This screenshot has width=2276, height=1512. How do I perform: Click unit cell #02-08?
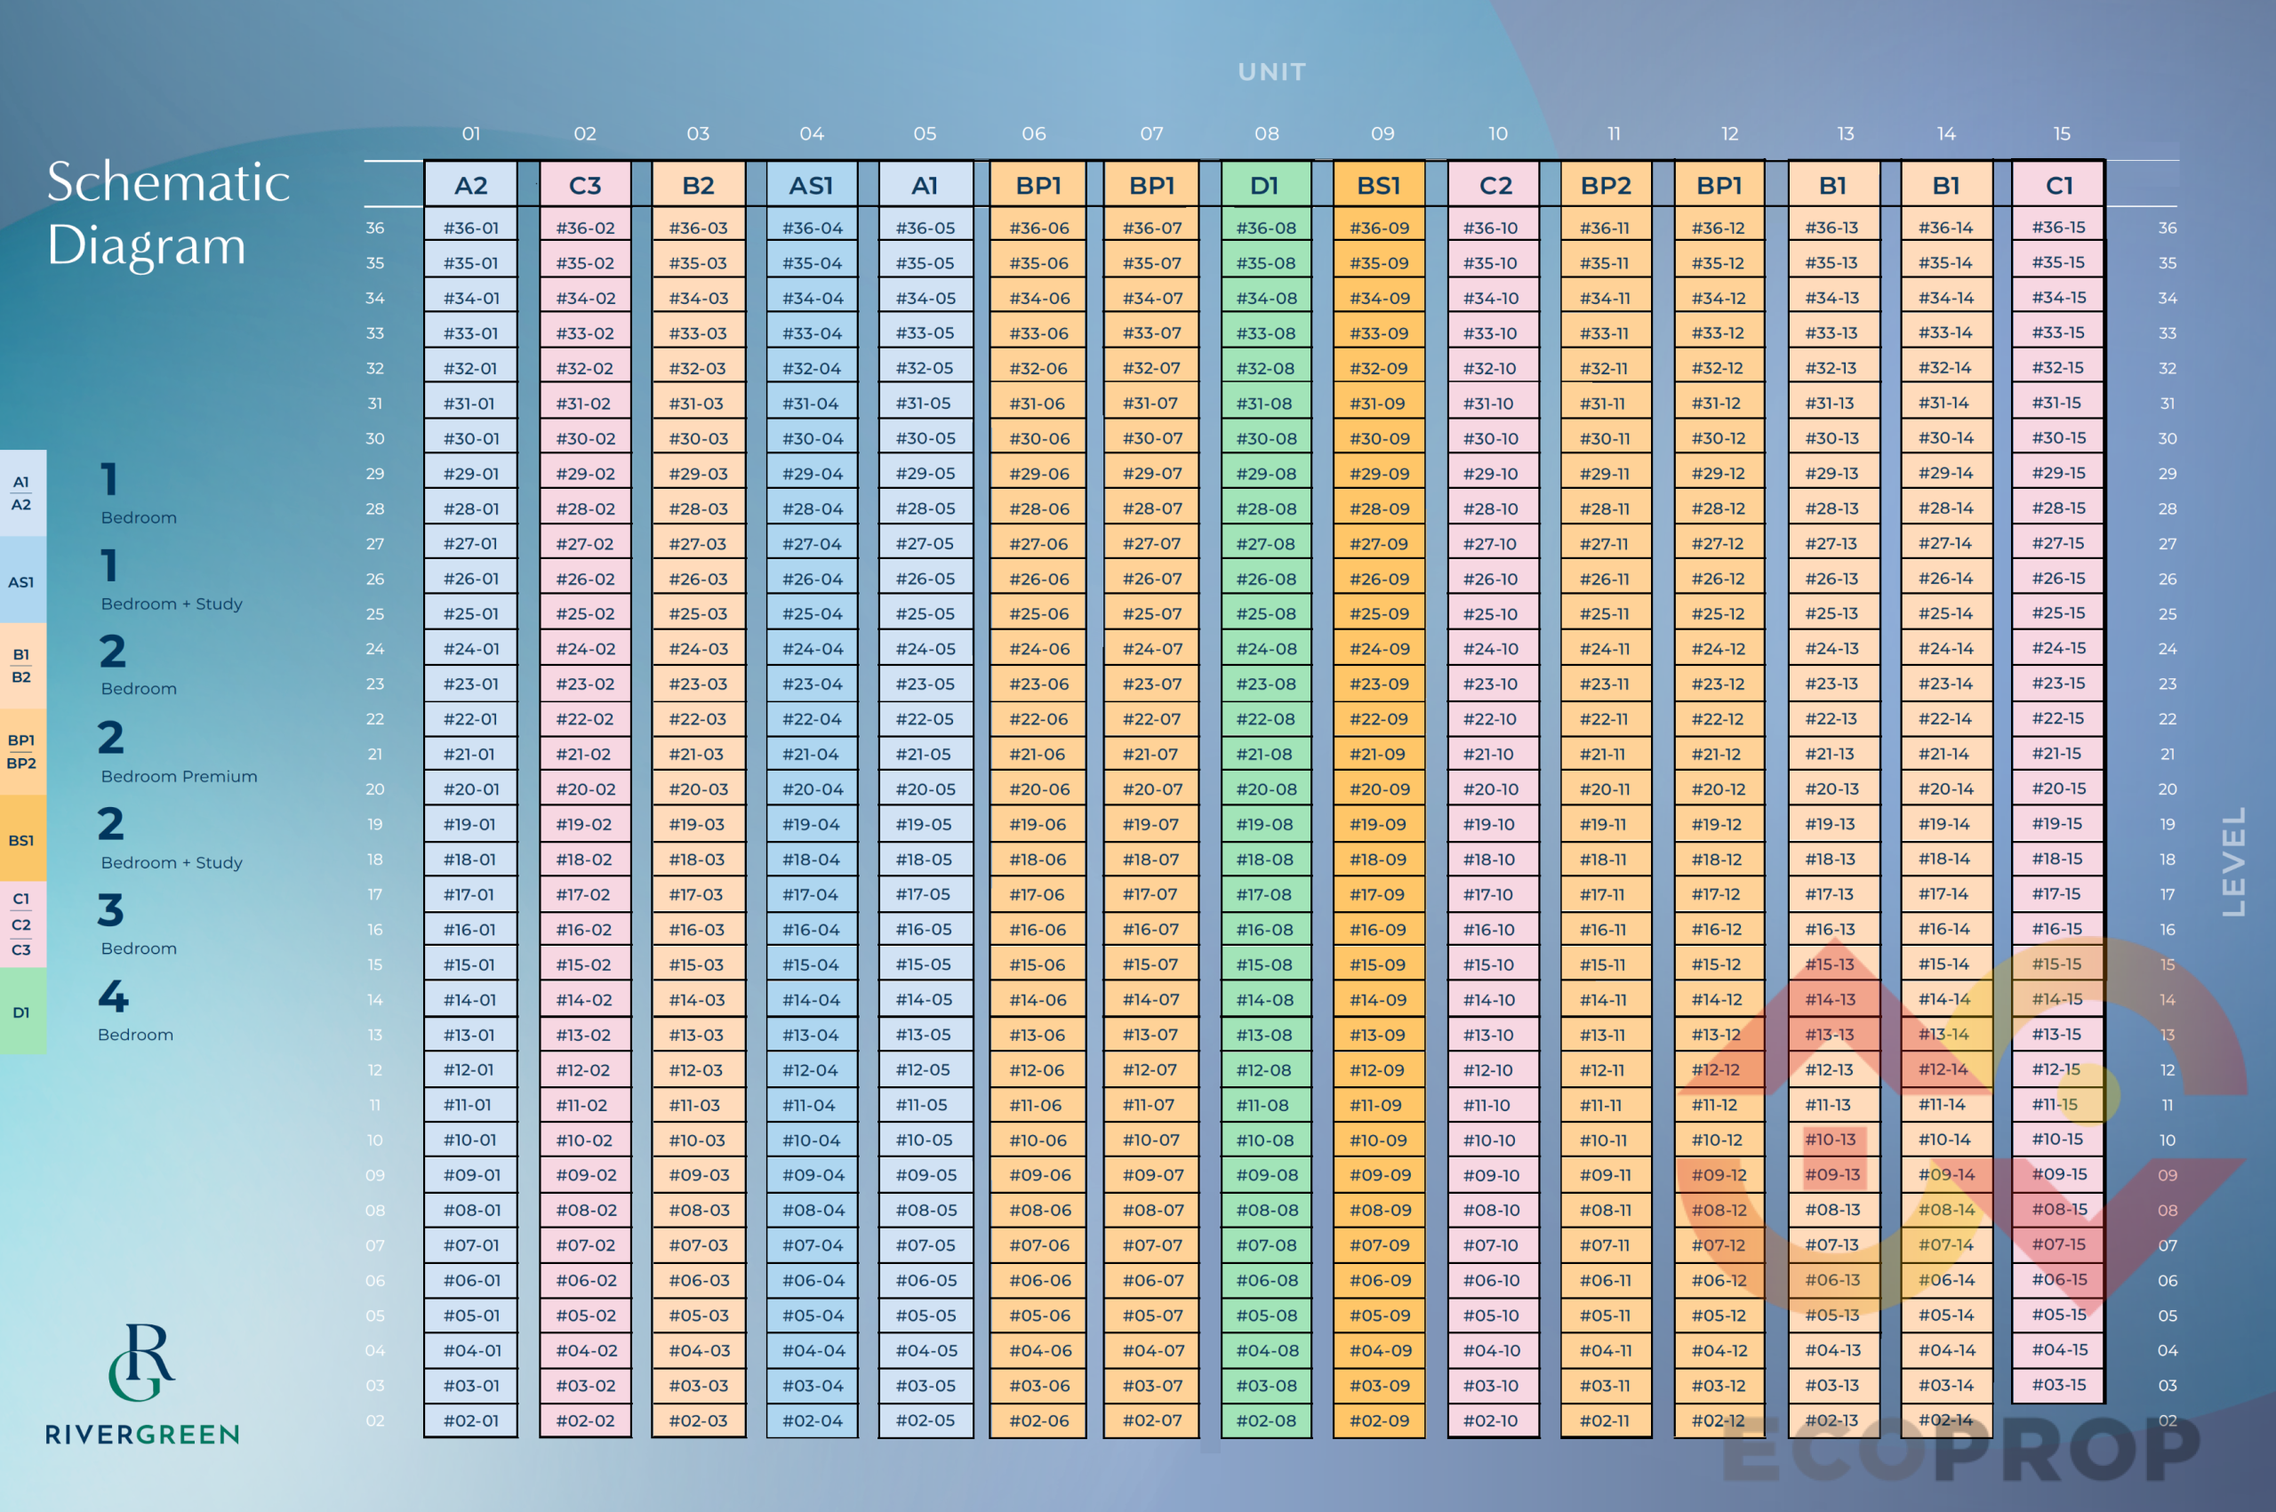(x=1266, y=1420)
